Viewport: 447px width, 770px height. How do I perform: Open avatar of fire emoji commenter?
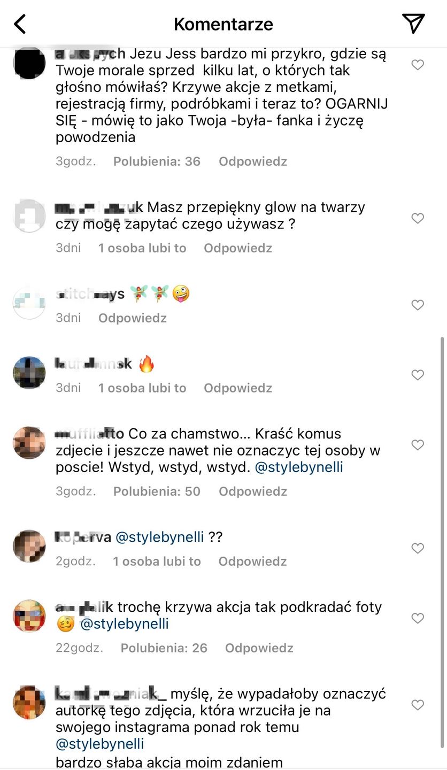coord(29,372)
